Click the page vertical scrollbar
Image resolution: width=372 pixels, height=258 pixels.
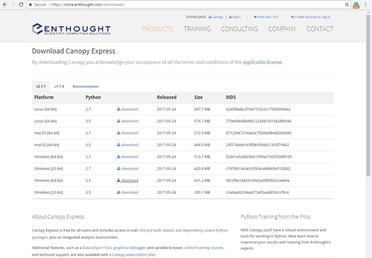click(368, 95)
